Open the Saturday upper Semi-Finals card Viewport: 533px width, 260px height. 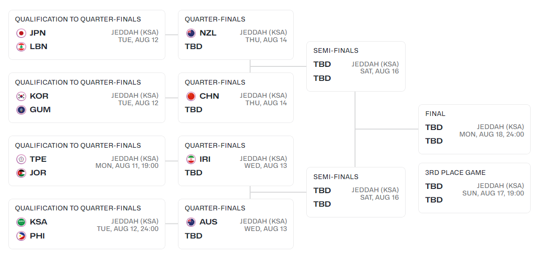[355, 66]
